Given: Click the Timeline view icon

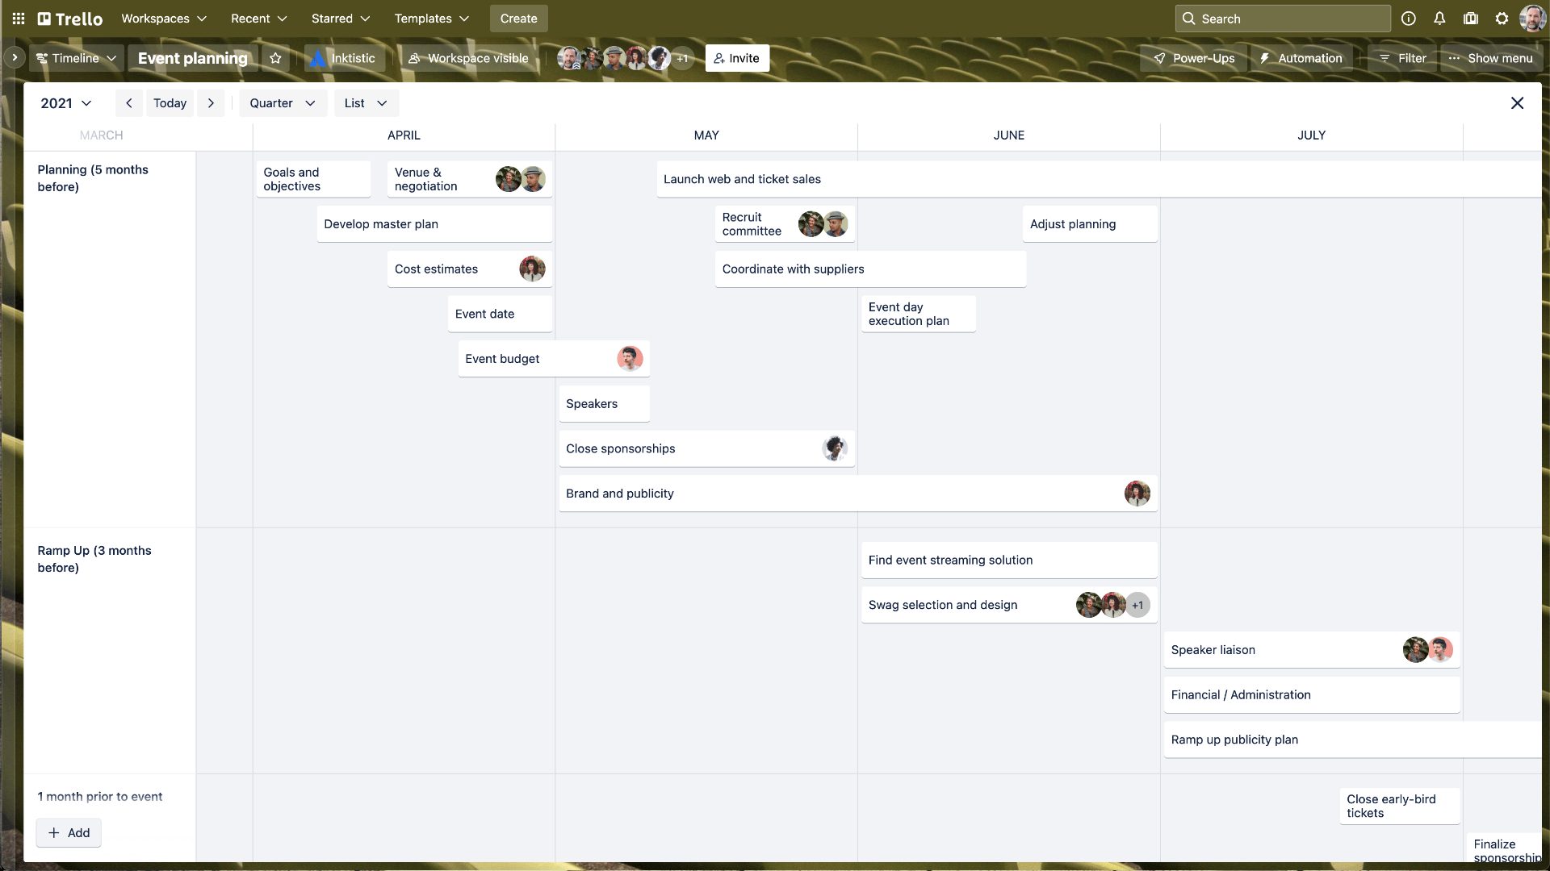Looking at the screenshot, I should (x=41, y=57).
